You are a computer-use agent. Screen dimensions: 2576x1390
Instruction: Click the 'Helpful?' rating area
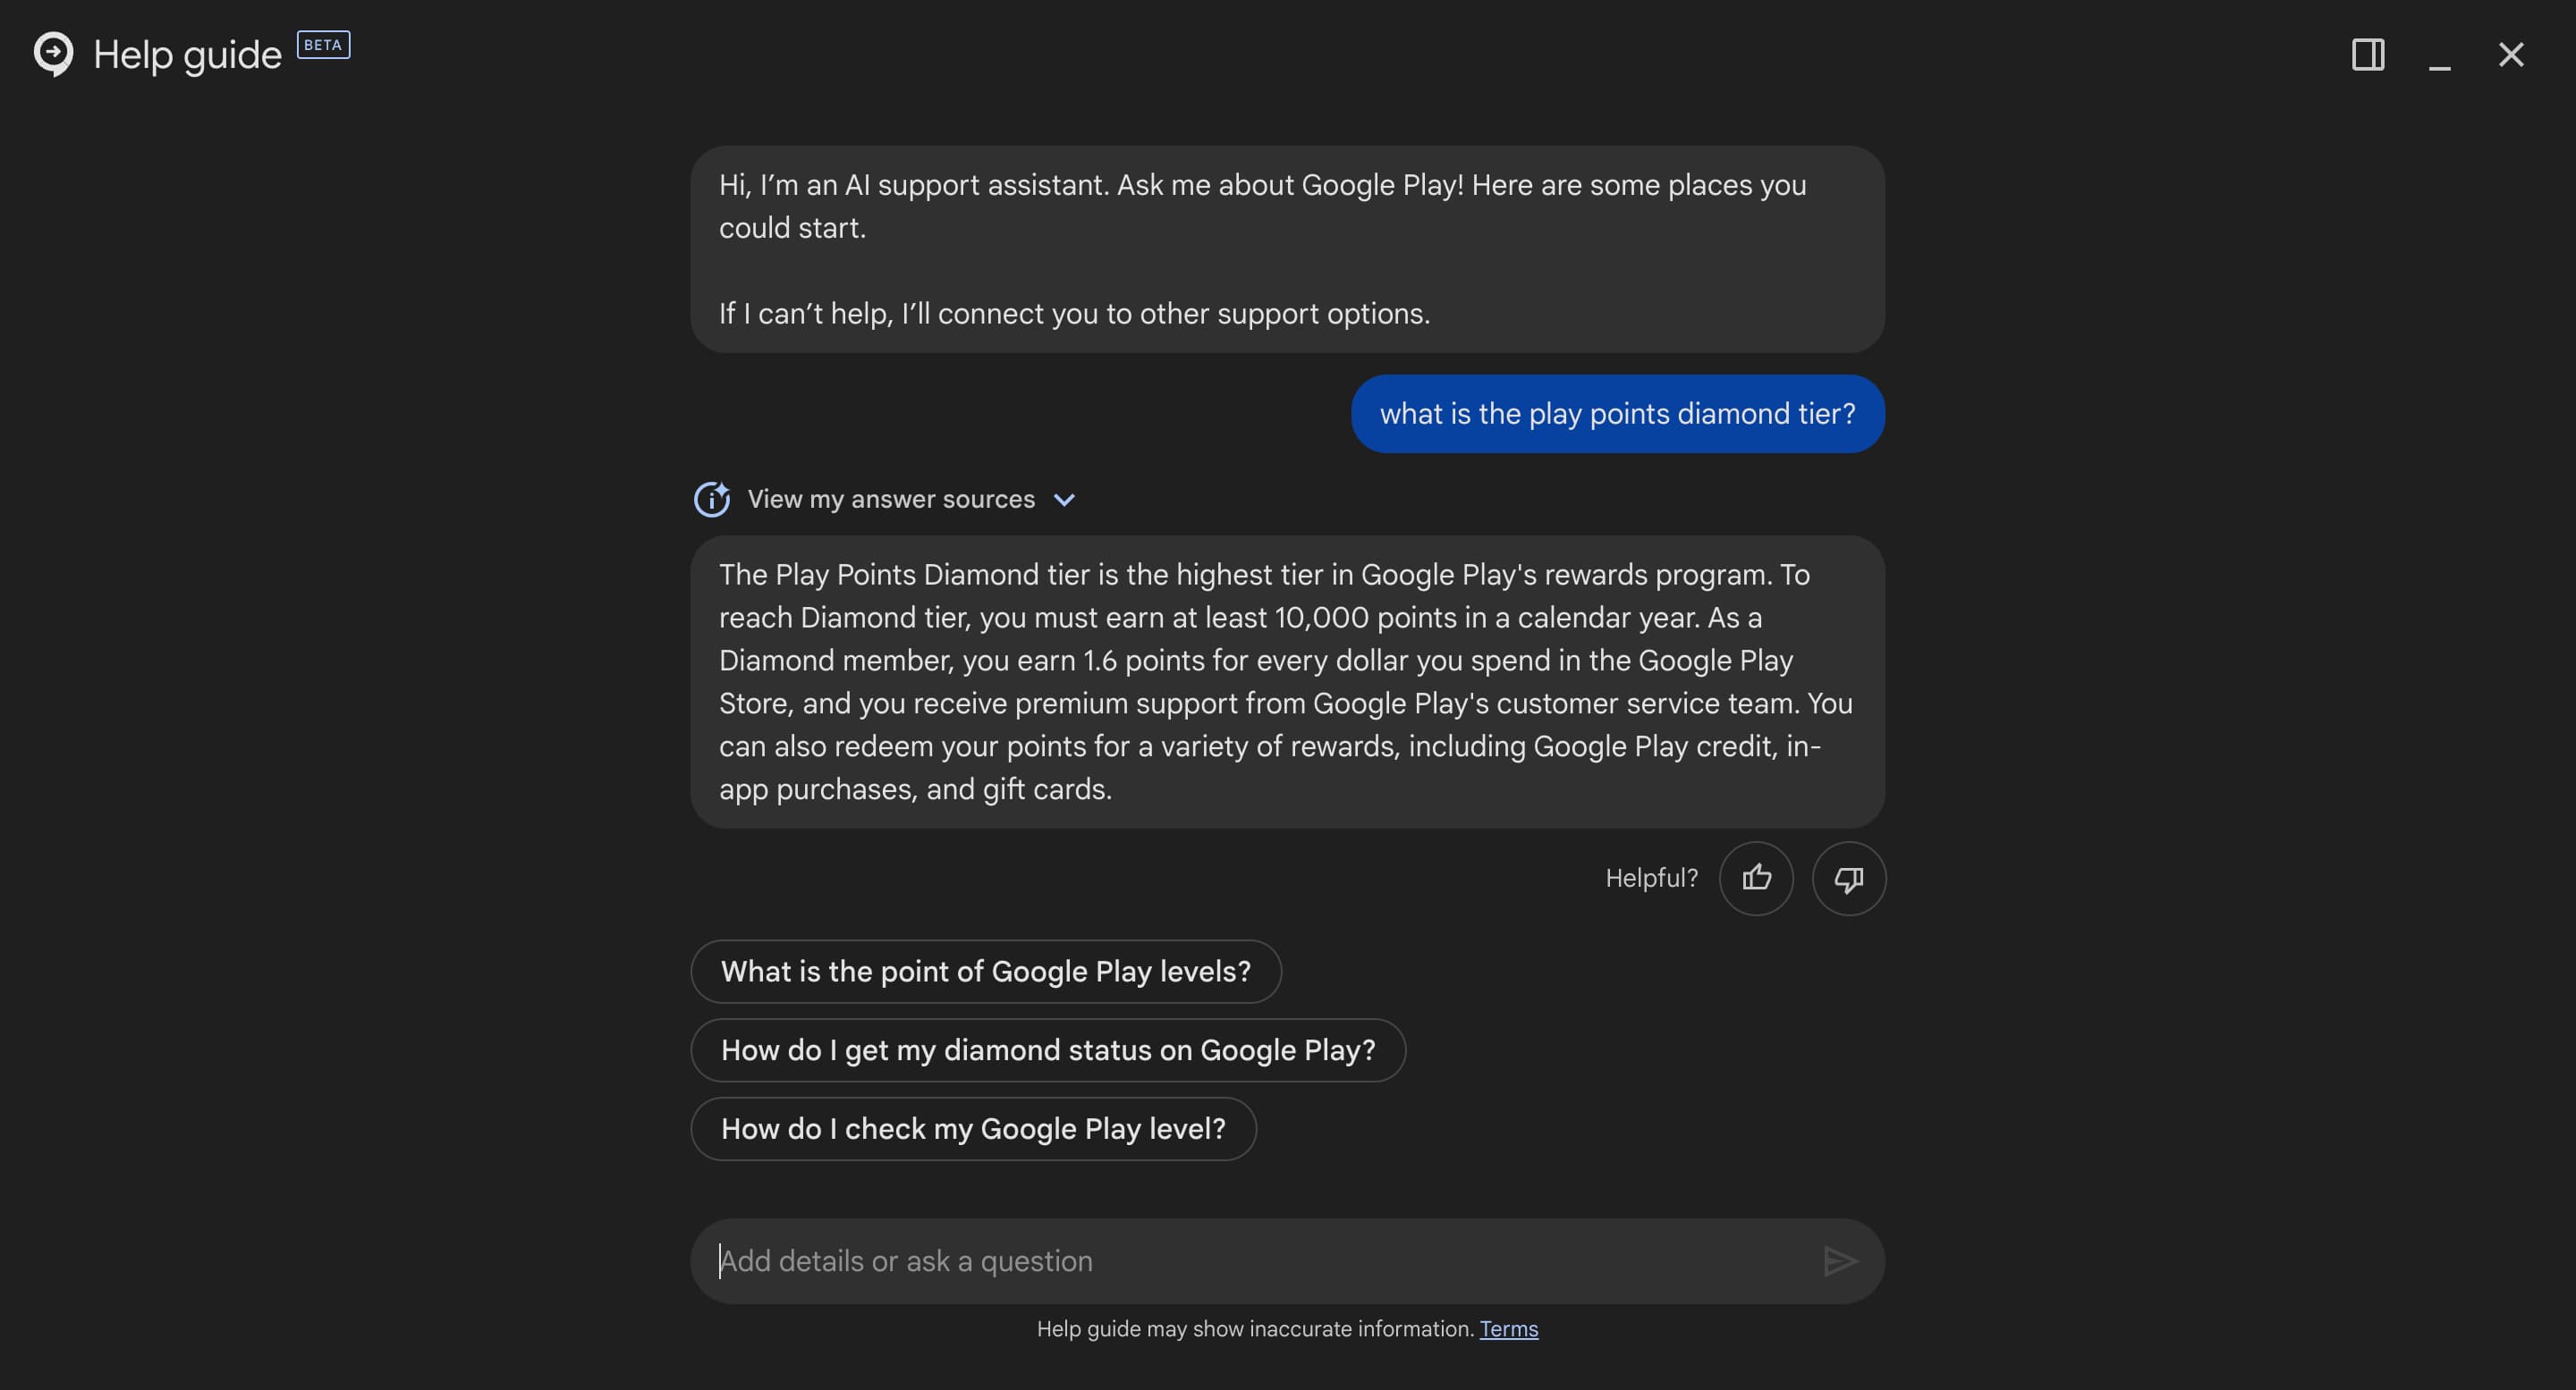(x=1650, y=879)
